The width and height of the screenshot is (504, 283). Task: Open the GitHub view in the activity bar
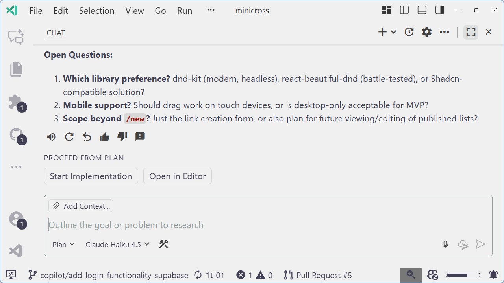click(16, 135)
